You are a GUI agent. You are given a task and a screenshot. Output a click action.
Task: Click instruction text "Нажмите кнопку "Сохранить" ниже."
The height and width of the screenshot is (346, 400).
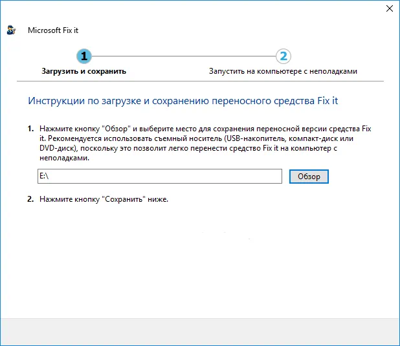coord(104,199)
